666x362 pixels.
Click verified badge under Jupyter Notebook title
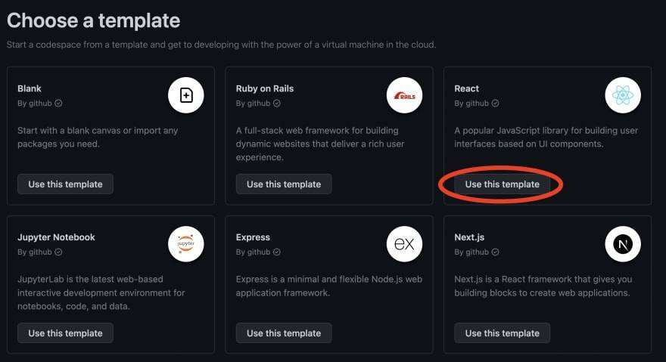point(58,252)
